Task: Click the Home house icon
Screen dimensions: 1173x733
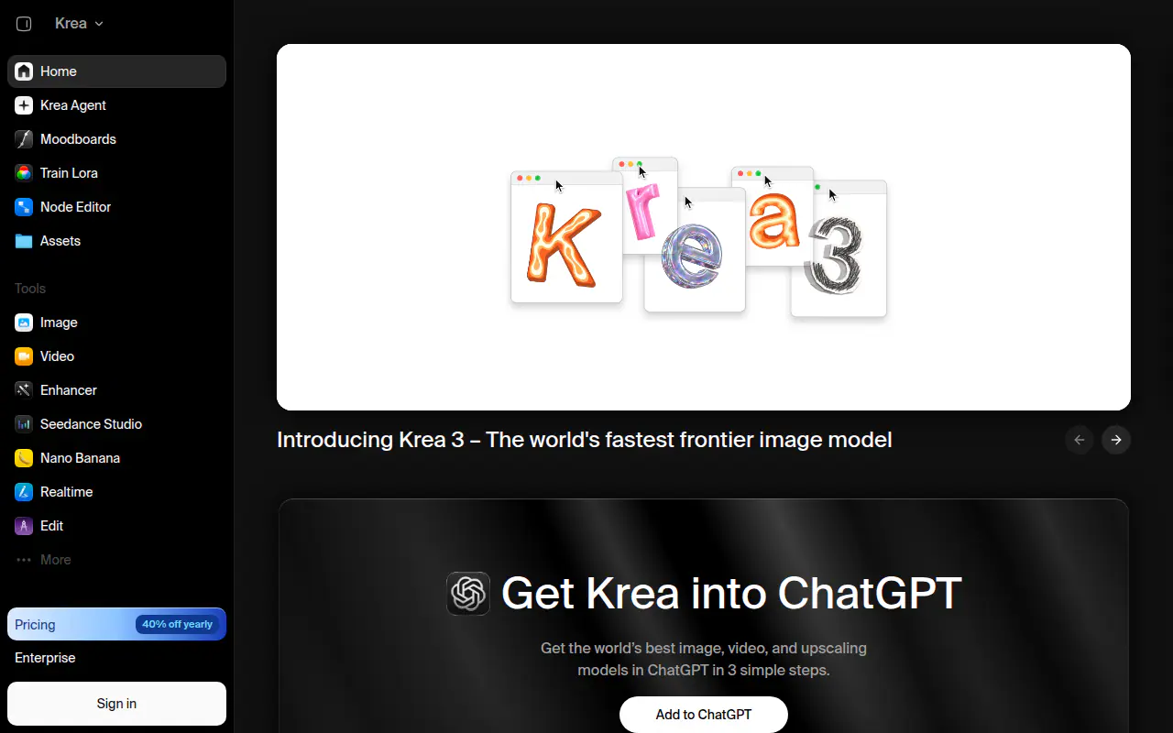Action: [x=24, y=71]
